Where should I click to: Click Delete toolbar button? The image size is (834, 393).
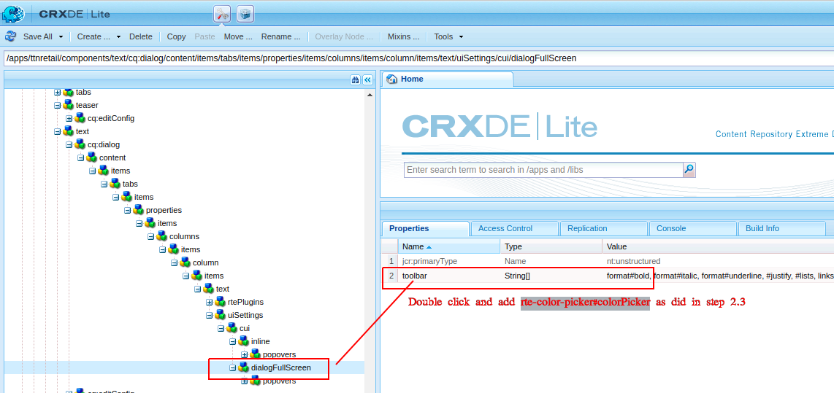(x=140, y=36)
